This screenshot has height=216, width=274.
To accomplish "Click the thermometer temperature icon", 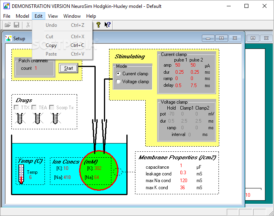I will tap(21, 174).
